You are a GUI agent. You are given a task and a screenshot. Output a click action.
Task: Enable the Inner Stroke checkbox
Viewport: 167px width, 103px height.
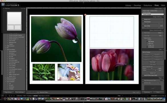click(143, 26)
